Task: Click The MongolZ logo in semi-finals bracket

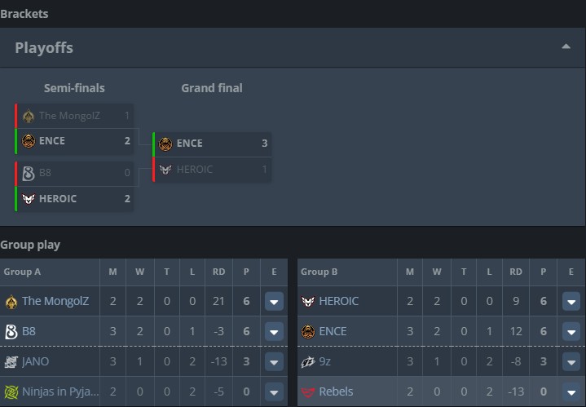Action: point(29,116)
